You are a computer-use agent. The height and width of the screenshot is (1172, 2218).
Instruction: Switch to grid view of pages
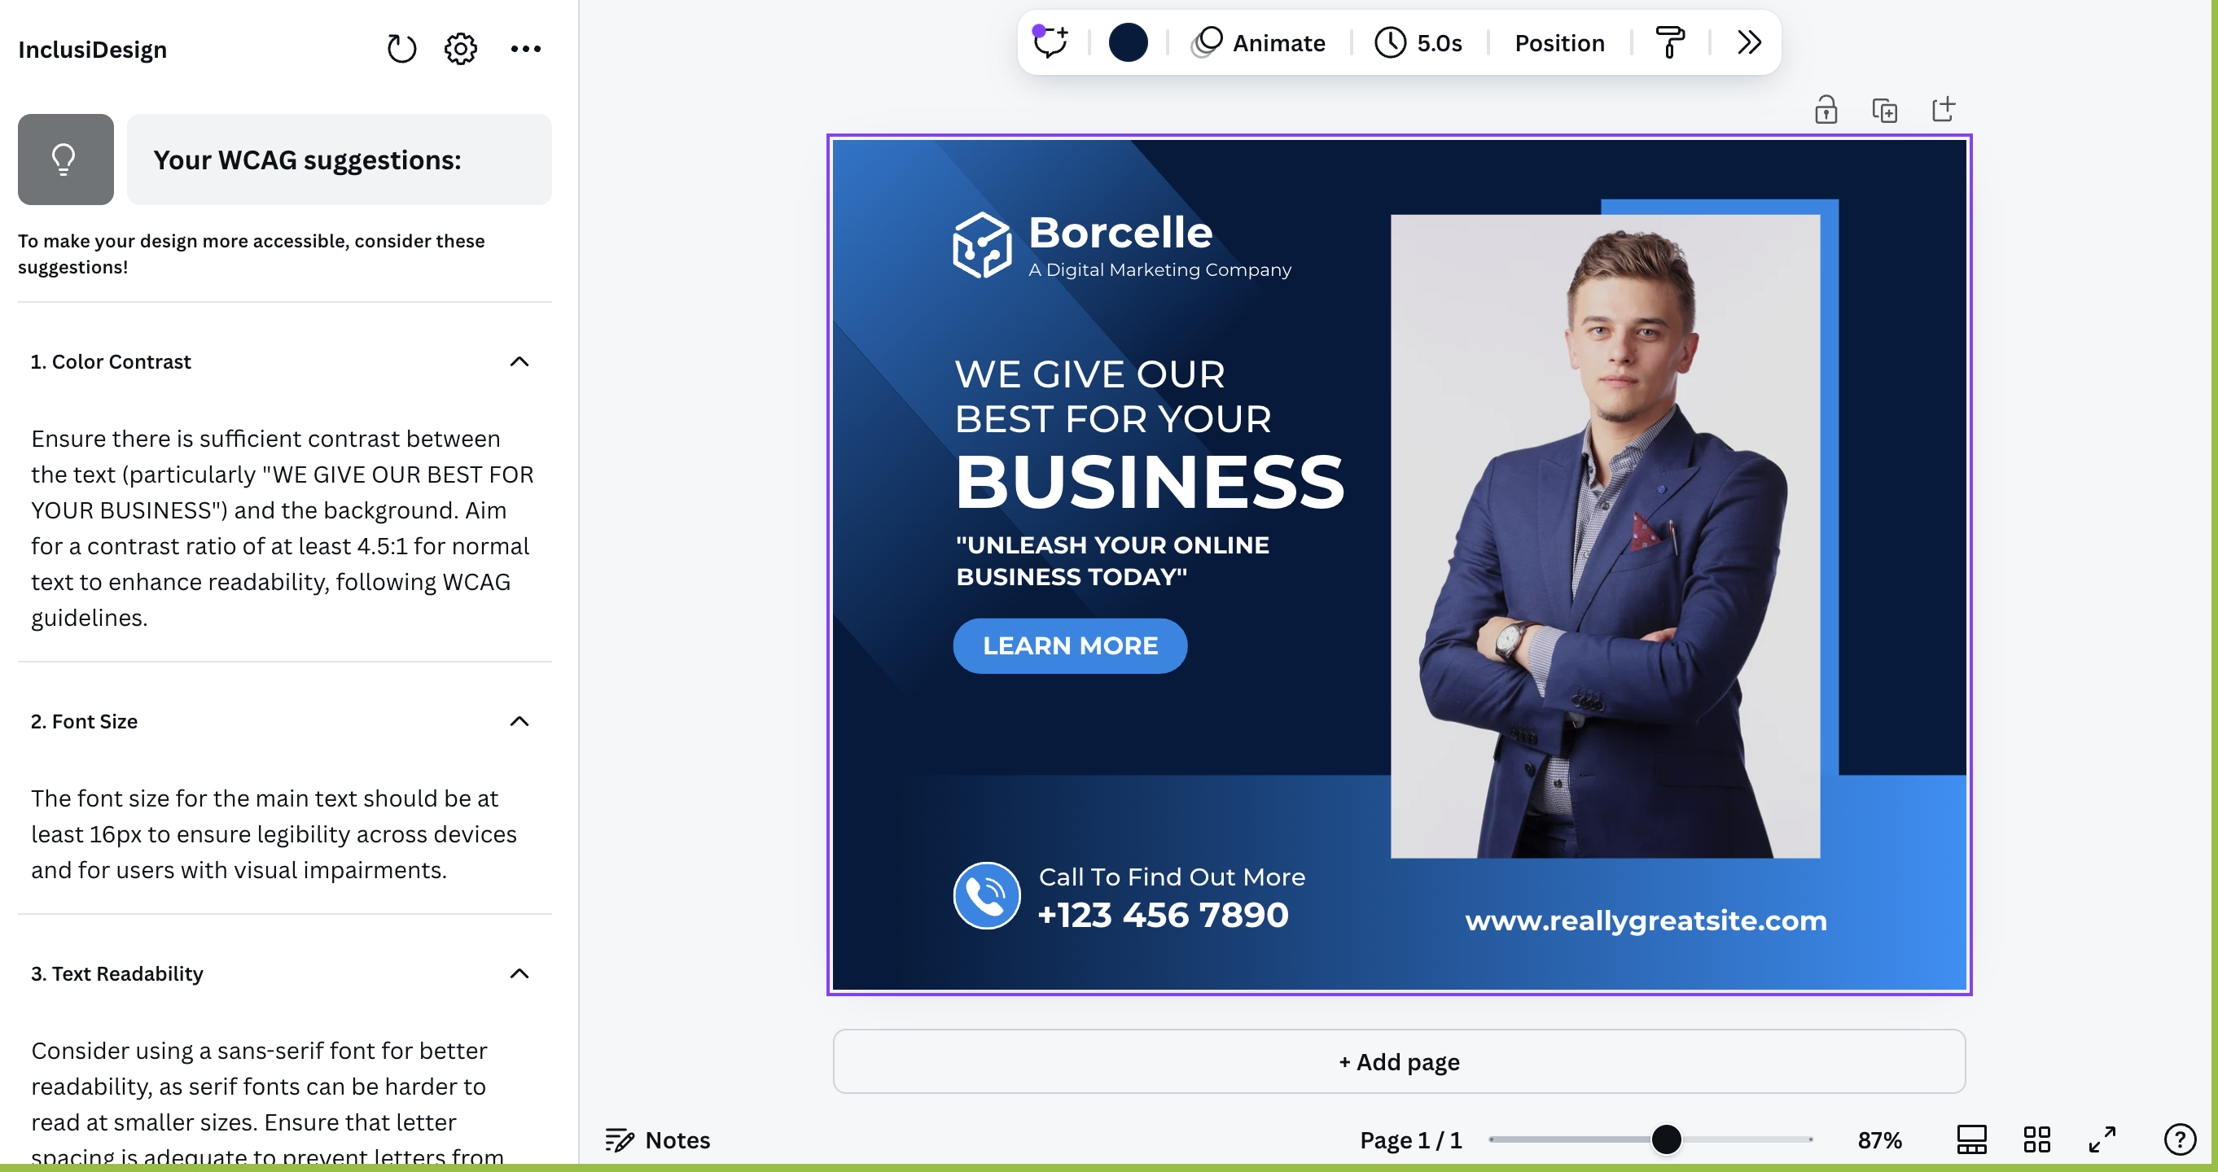click(x=2036, y=1139)
